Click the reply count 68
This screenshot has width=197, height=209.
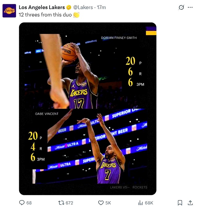[x=29, y=203]
